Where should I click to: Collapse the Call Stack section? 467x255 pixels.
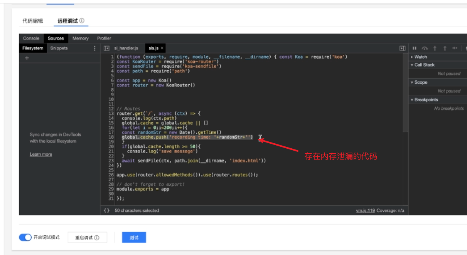(x=424, y=65)
